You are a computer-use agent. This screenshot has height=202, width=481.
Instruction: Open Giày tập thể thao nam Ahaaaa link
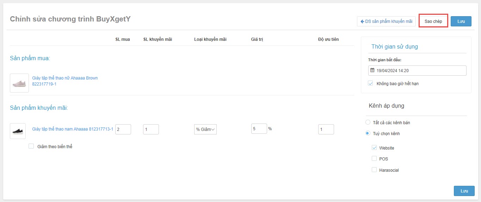[73, 129]
